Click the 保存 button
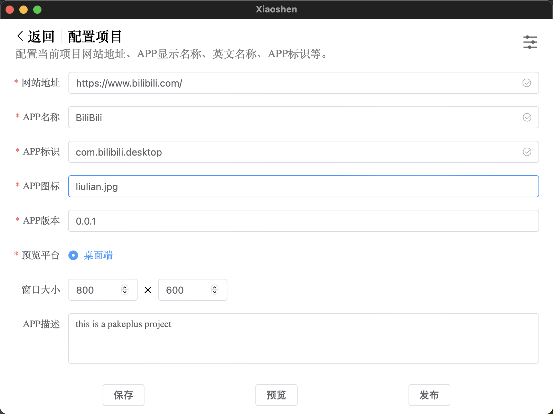 pyautogui.click(x=123, y=395)
